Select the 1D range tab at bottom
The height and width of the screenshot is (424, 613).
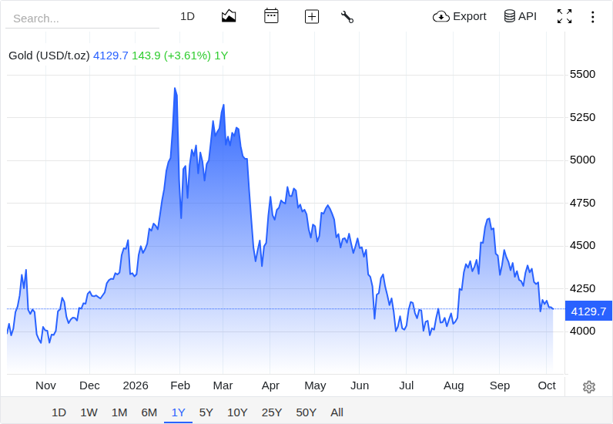click(59, 412)
